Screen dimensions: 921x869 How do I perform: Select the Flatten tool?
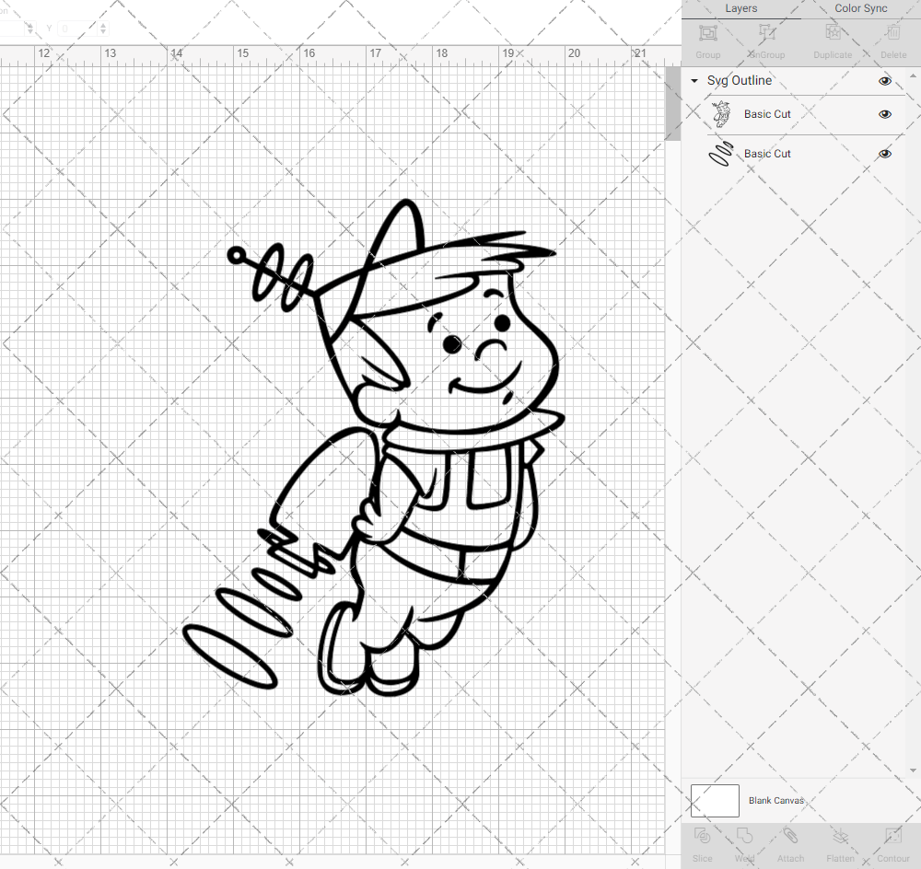point(840,836)
